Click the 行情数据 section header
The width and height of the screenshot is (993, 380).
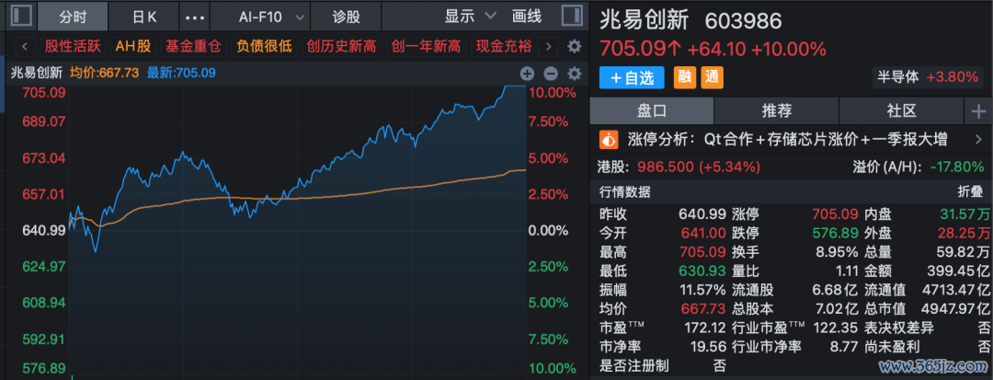pos(624,192)
